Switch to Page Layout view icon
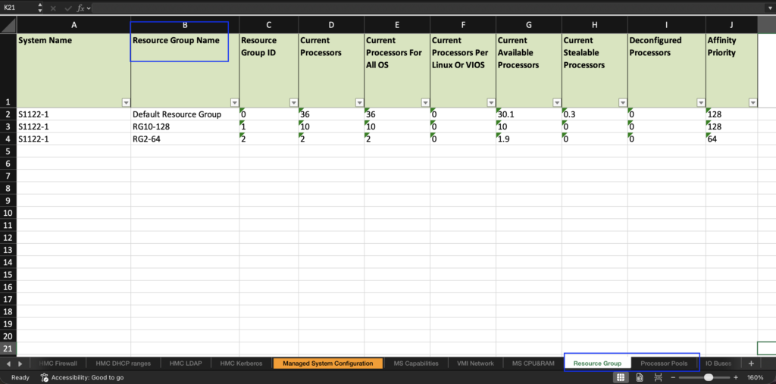This screenshot has width=776, height=384. point(640,377)
